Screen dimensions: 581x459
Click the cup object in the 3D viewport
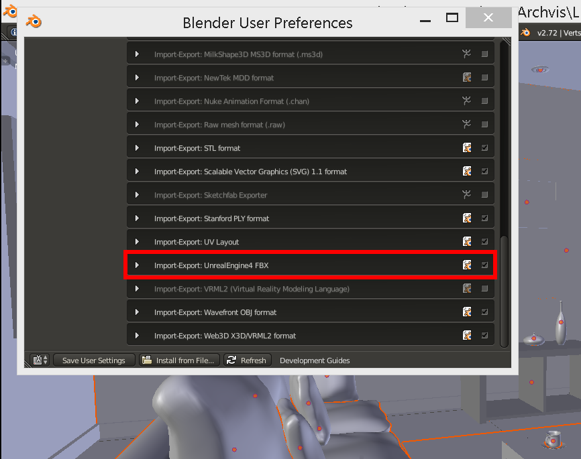pos(552,440)
